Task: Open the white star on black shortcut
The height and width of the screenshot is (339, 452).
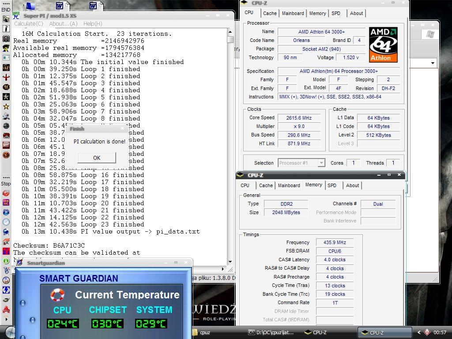Action: pyautogui.click(x=6, y=97)
